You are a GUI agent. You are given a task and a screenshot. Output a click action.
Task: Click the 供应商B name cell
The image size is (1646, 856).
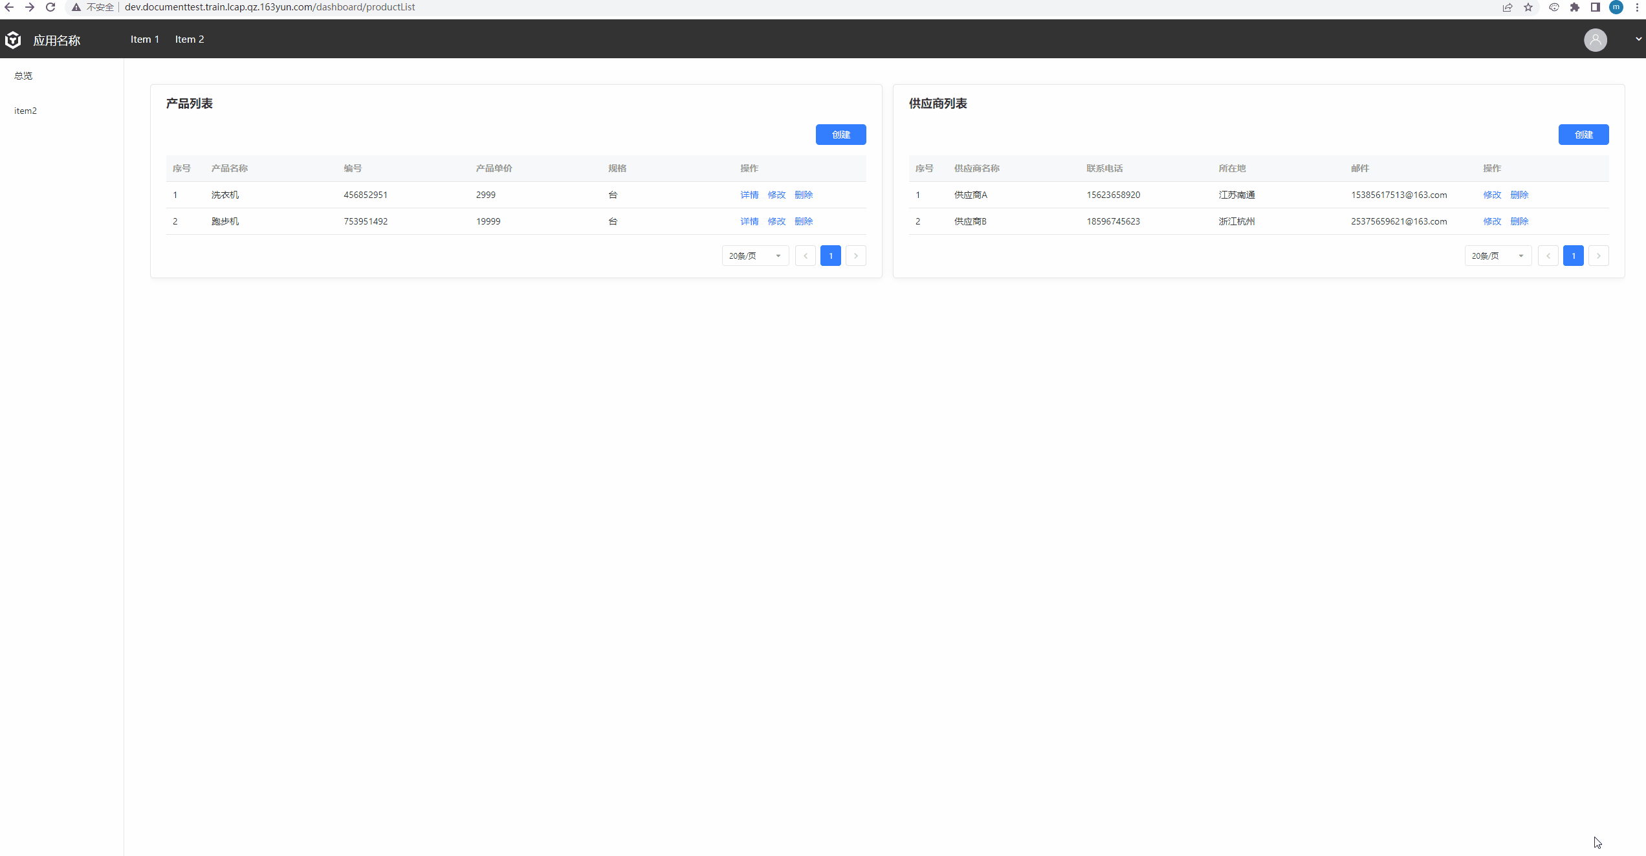[x=970, y=221]
